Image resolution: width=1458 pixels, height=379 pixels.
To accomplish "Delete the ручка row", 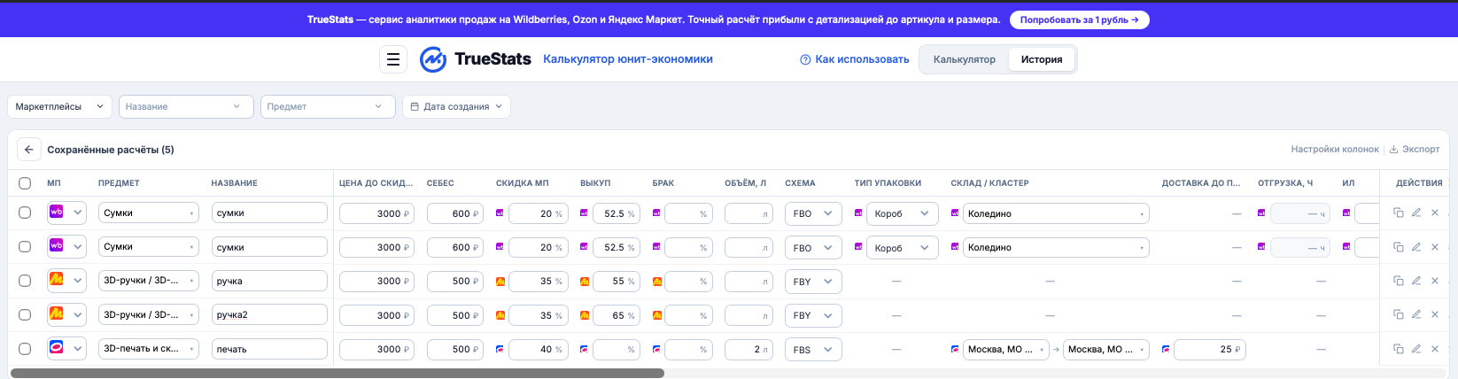I will click(1435, 281).
